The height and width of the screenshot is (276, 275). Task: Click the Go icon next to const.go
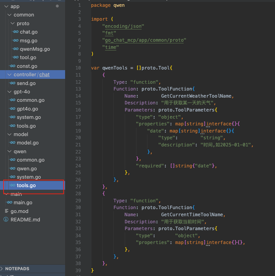[x=12, y=66]
